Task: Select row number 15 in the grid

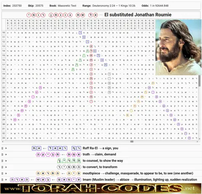Action: pos(4,56)
